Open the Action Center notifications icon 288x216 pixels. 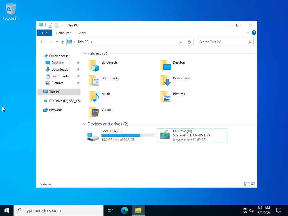click(x=279, y=210)
